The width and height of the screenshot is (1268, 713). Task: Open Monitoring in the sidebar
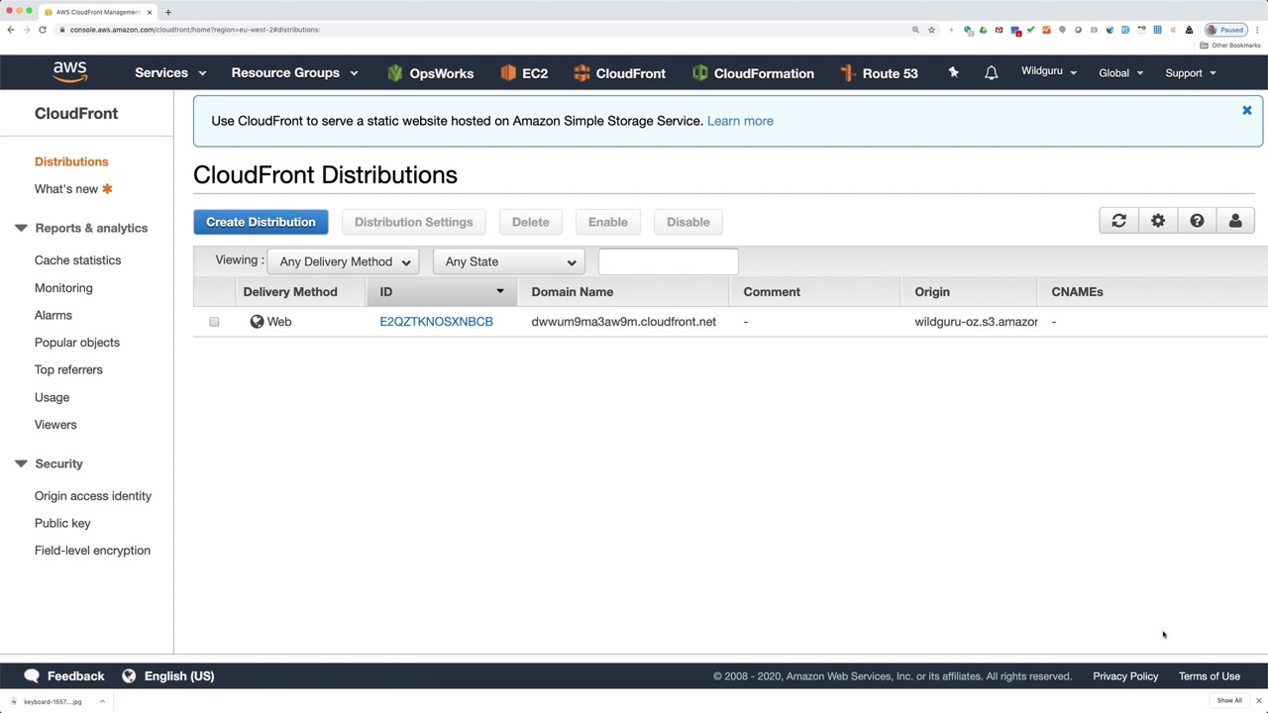click(x=63, y=288)
